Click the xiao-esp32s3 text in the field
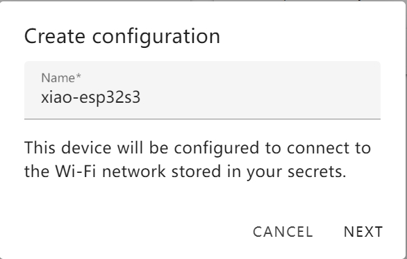Viewport: 407px width, 259px height. (x=90, y=98)
